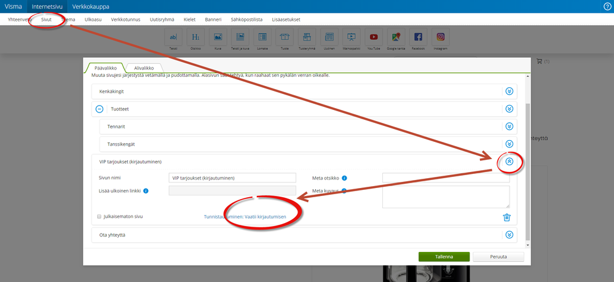Viewport: 614px width, 282px height.
Task: Select the Mainospaikki block icon
Action: tap(351, 37)
